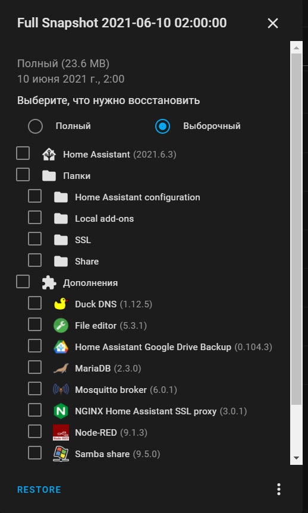
Task: Click the Node-RED (9.1.3) label
Action: 111,433
